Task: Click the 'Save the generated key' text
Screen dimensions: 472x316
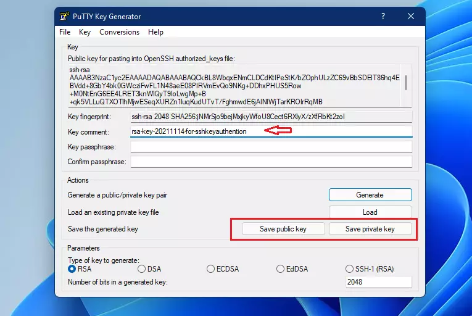Action: (103, 229)
